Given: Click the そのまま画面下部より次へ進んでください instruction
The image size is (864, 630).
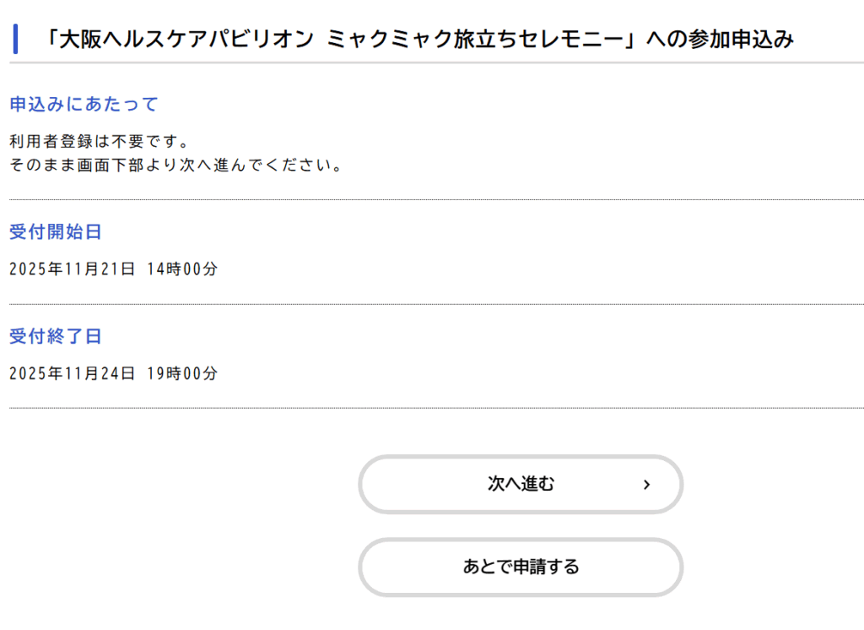Looking at the screenshot, I should click(x=175, y=165).
